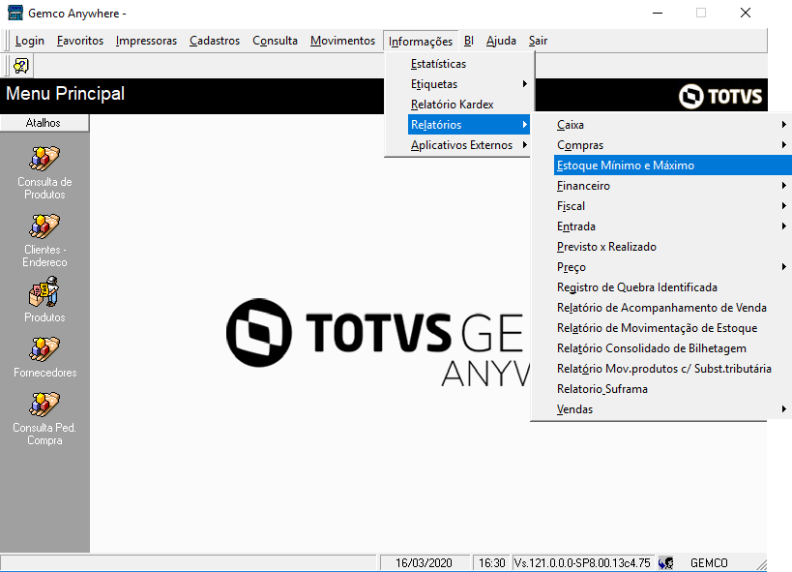792x572 pixels.
Task: Click the Sair menu item
Action: 538,41
